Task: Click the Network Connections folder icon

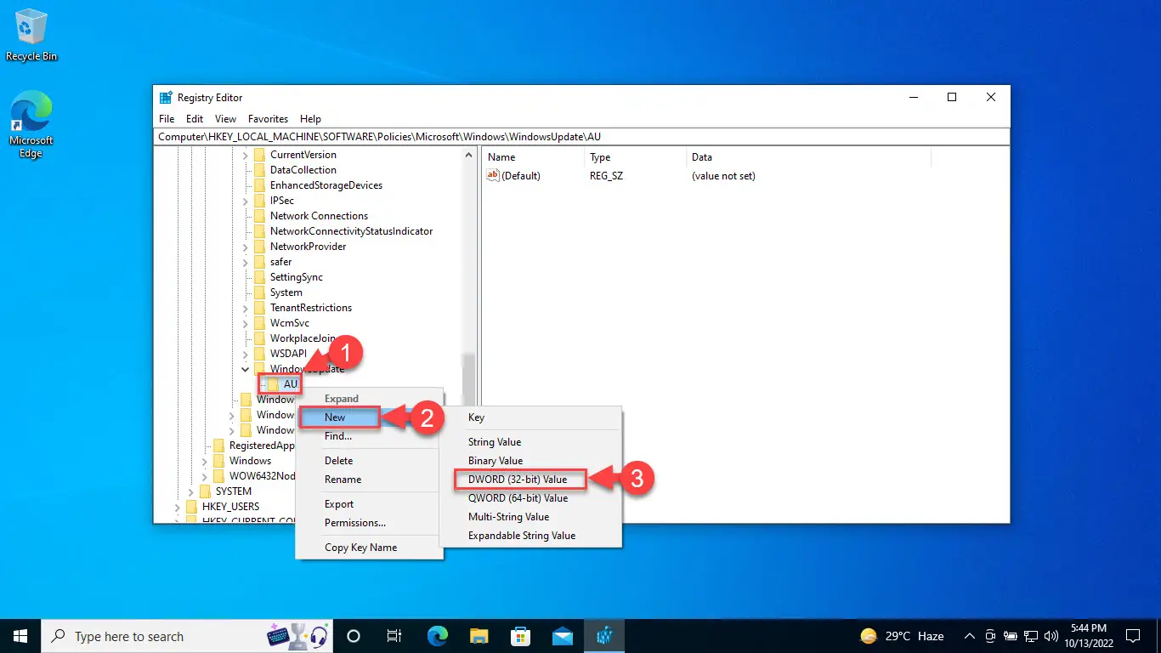Action: click(x=260, y=216)
